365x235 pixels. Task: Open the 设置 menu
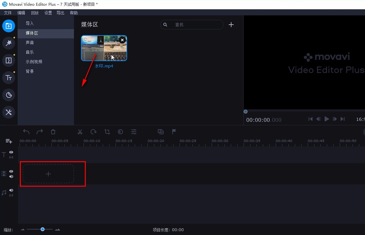coord(48,13)
